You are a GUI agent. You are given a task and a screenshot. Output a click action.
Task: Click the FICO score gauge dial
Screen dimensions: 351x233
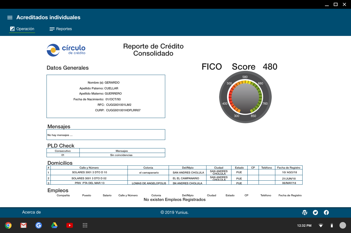tap(245, 97)
